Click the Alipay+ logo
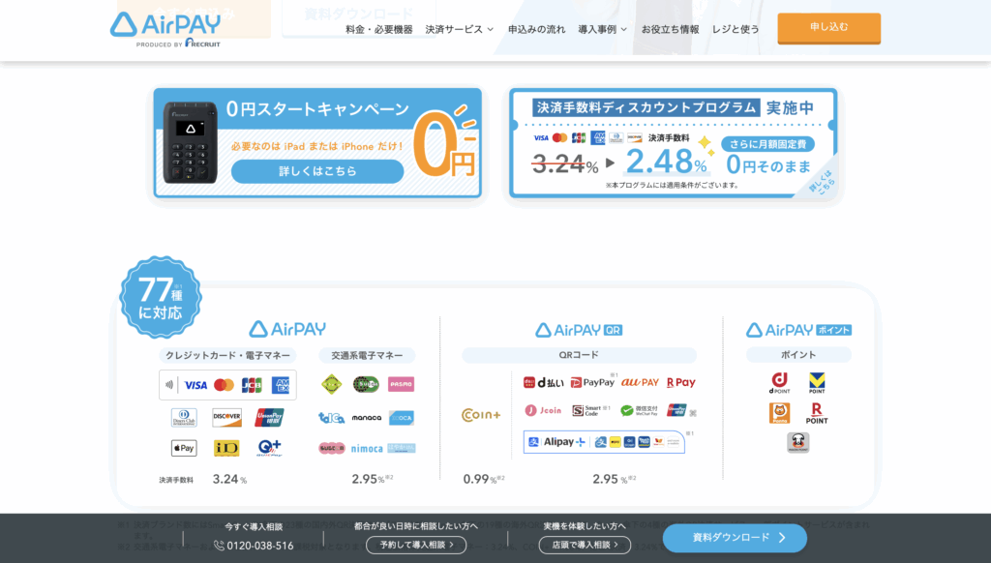Viewport: 991px width, 563px height. coord(556,442)
